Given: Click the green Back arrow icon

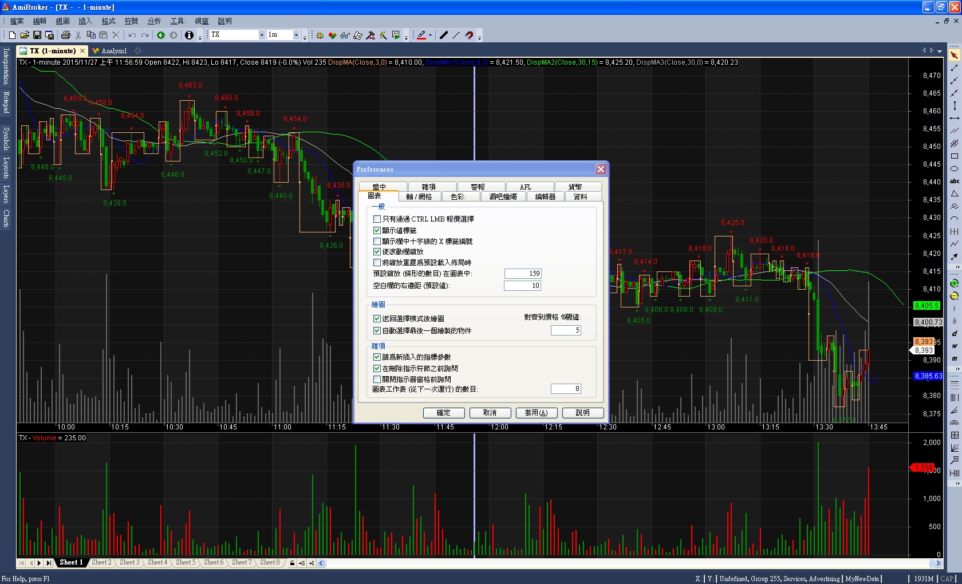Looking at the screenshot, I should click(x=161, y=35).
